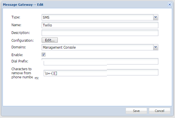175x118 pixels.
Task: Click the Name field containing Twilio
Action: click(100, 25)
